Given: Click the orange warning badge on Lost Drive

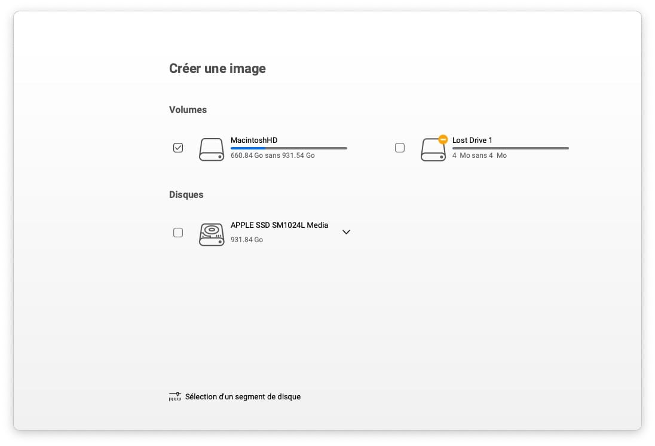Looking at the screenshot, I should point(443,139).
